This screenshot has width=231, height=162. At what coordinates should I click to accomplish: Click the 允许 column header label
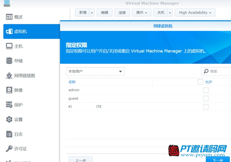pyautogui.click(x=208, y=82)
